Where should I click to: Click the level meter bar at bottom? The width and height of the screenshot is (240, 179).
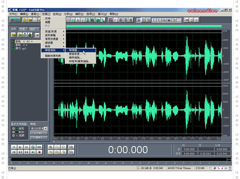[119, 159]
